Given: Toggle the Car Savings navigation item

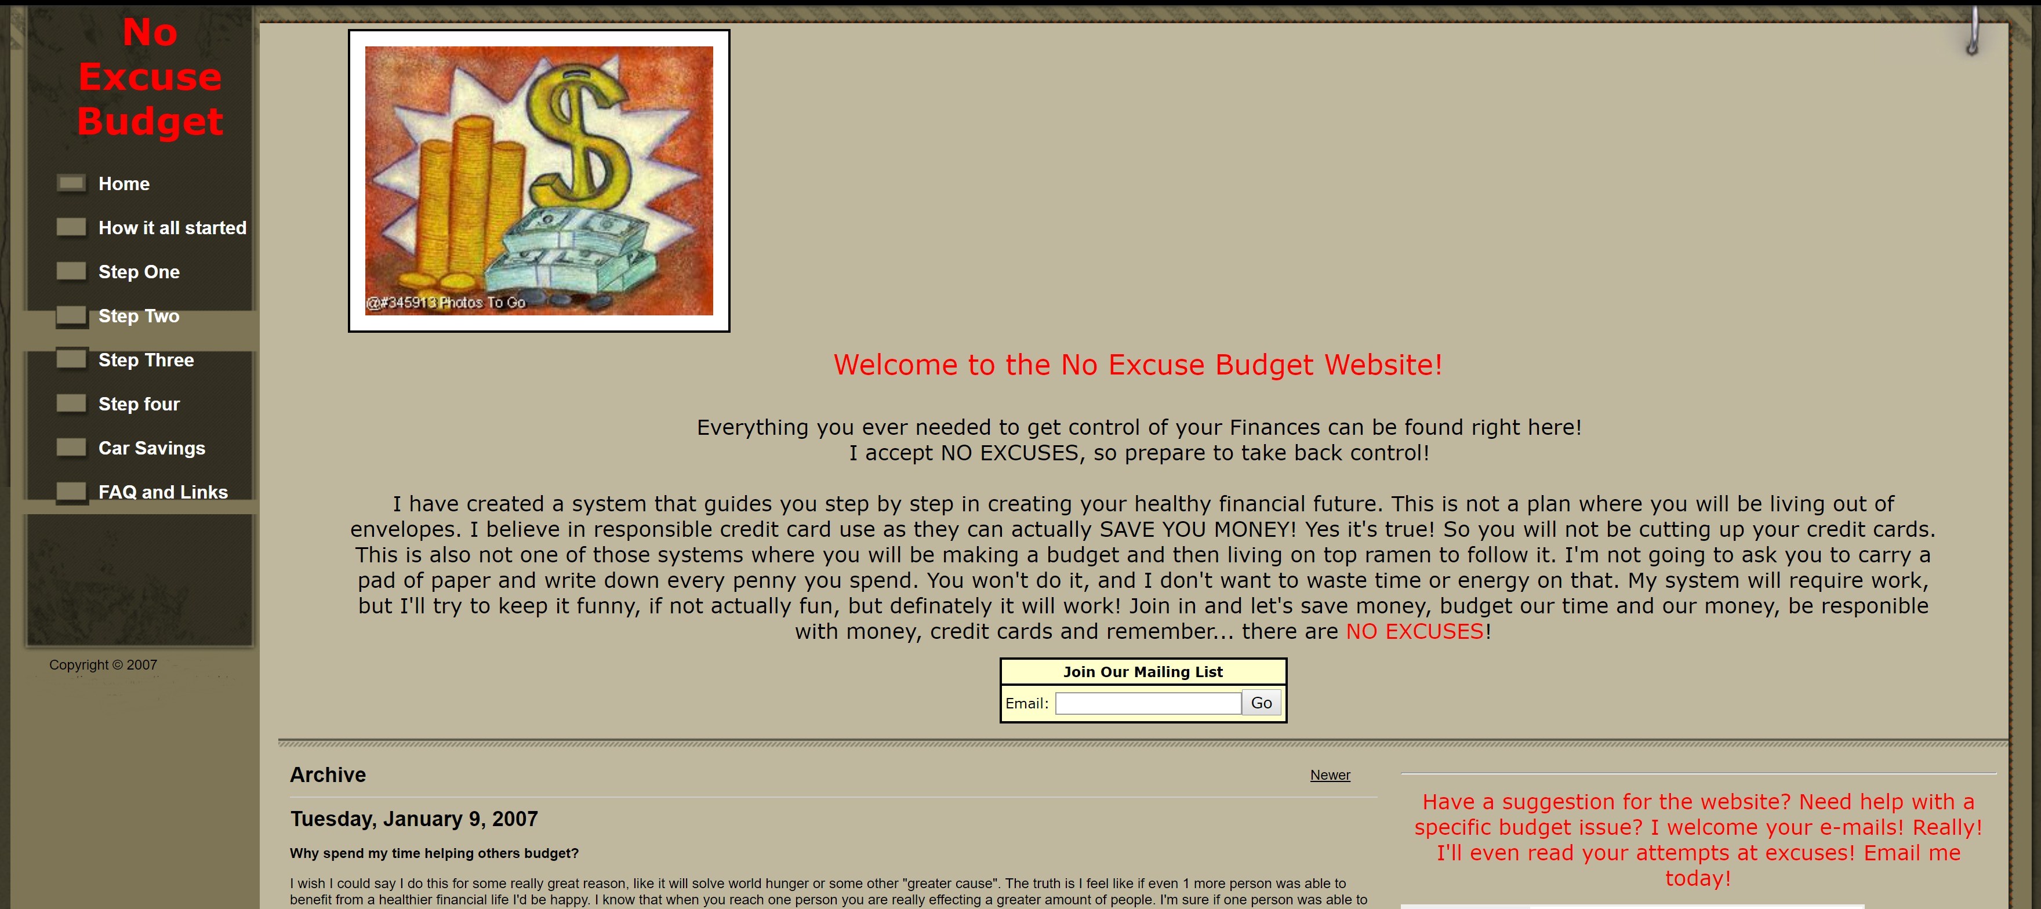Looking at the screenshot, I should point(152,448).
